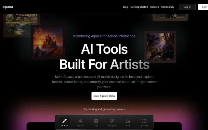208x130 pixels.
Task: Click the 'AI Tools' headline line
Action: coord(104,49)
